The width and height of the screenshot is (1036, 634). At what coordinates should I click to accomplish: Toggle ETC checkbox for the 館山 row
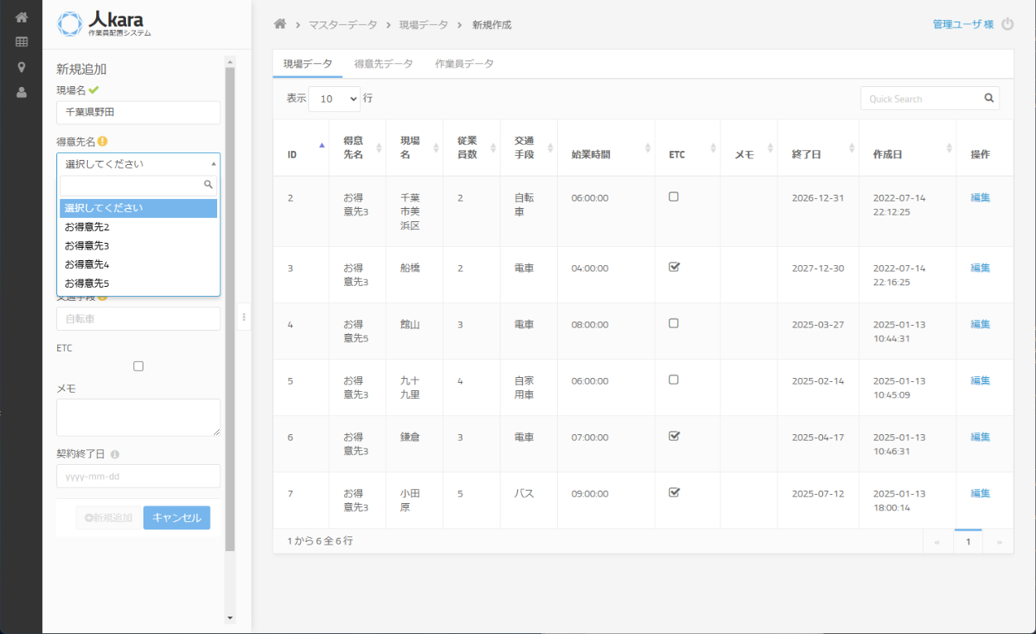pyautogui.click(x=674, y=323)
